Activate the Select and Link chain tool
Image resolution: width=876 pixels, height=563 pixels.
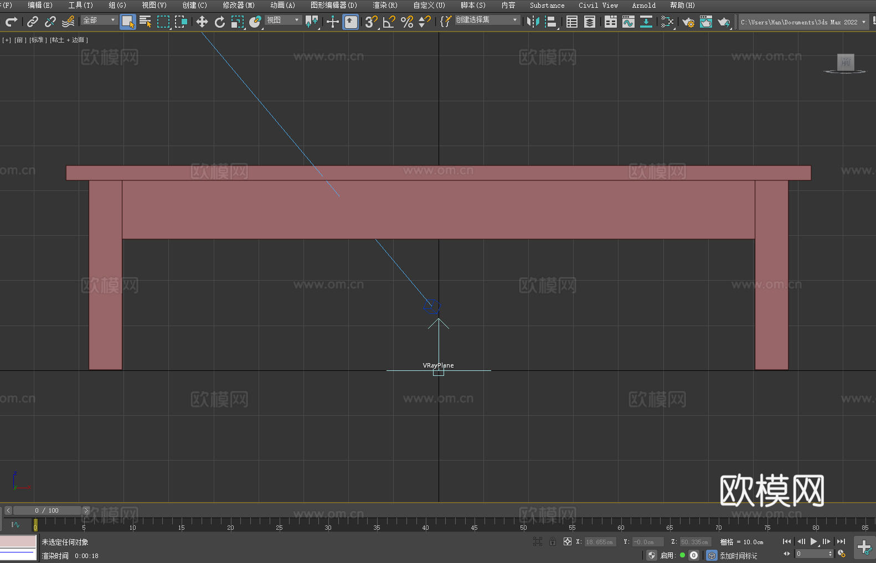[x=33, y=22]
